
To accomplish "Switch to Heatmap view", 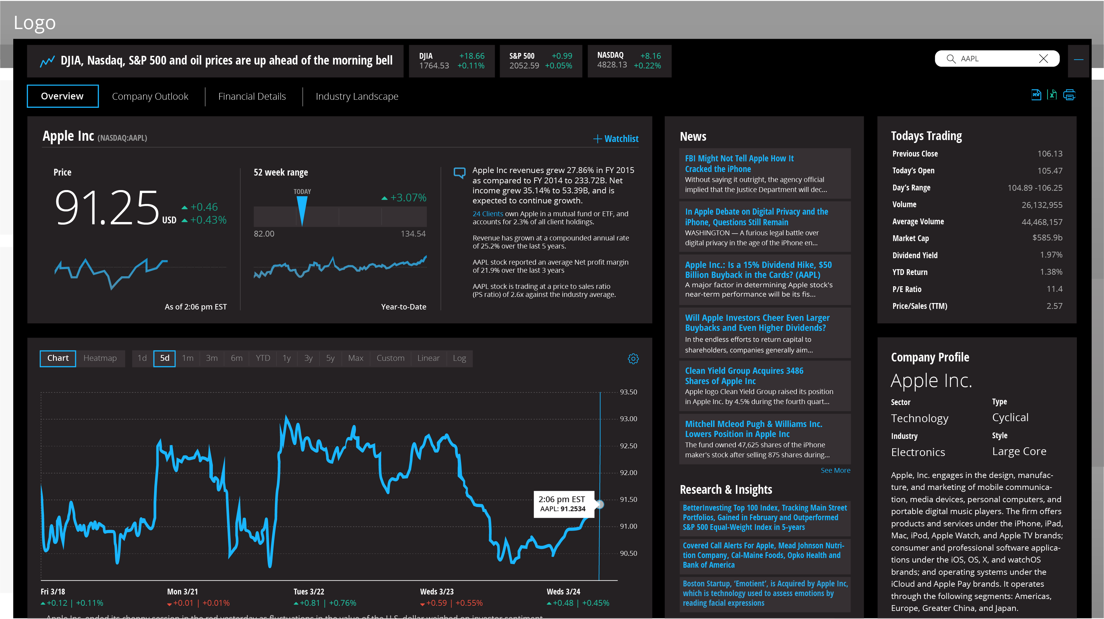I will [100, 358].
